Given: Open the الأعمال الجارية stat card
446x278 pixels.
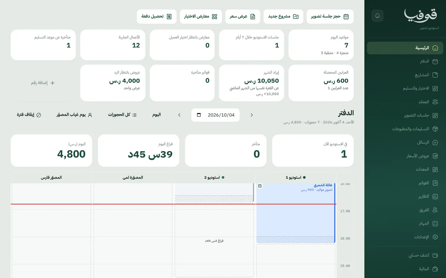Looking at the screenshot, I should click(x=113, y=45).
